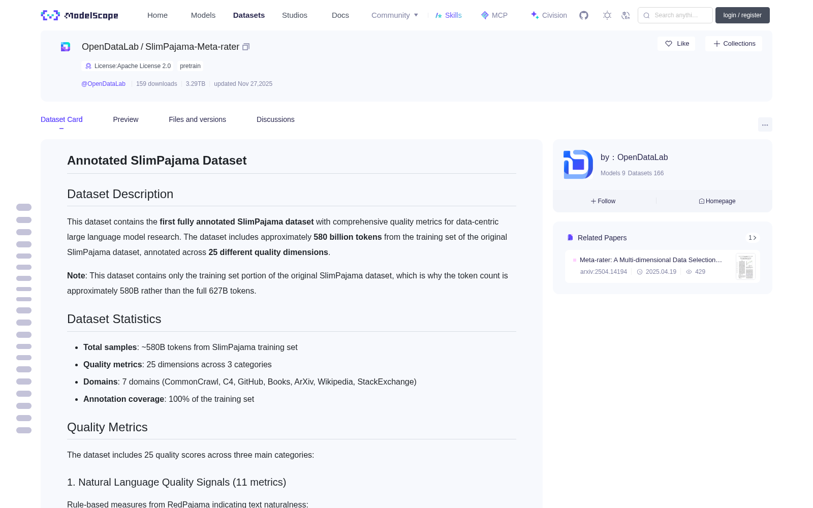Follow the OpenDataLab organization

click(x=603, y=201)
